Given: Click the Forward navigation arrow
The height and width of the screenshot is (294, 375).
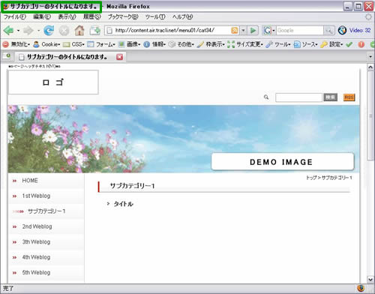Looking at the screenshot, I should tap(28, 31).
